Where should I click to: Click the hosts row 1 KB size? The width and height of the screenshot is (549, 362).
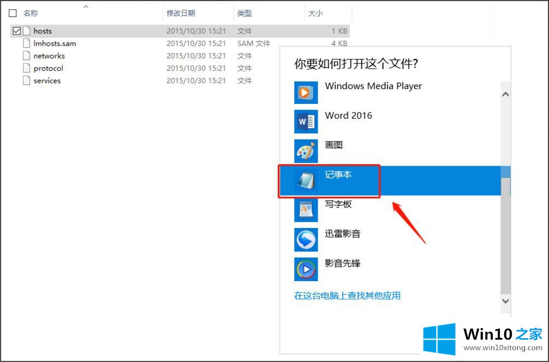(339, 31)
